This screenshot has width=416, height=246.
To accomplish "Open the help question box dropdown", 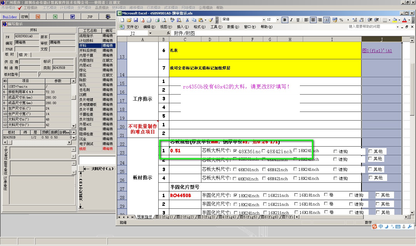I will [398, 27].
